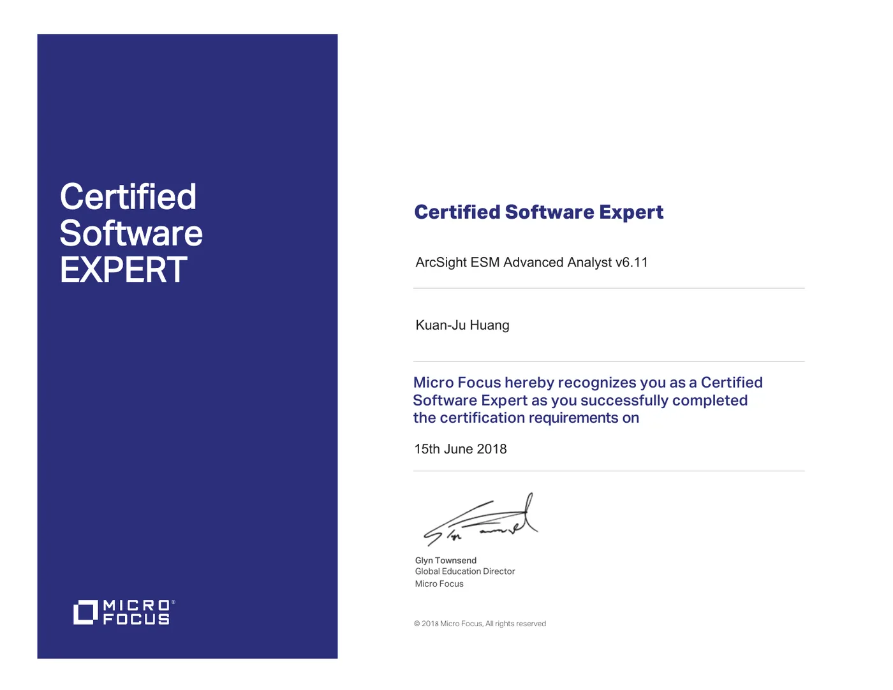893x690 pixels.
Task: Click 'Micro Focus' under the director title
Action: coord(439,584)
